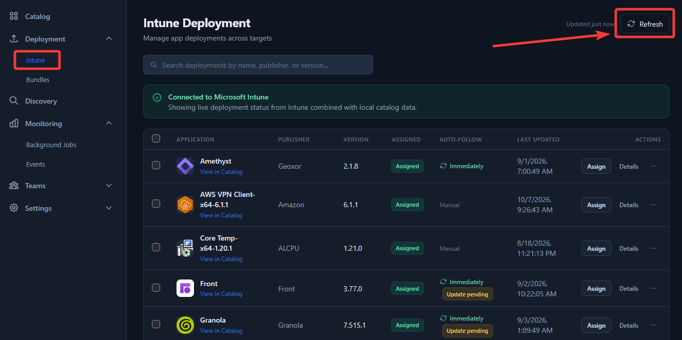The image size is (682, 340).
Task: Click the Amethyst app icon
Action: tap(185, 166)
